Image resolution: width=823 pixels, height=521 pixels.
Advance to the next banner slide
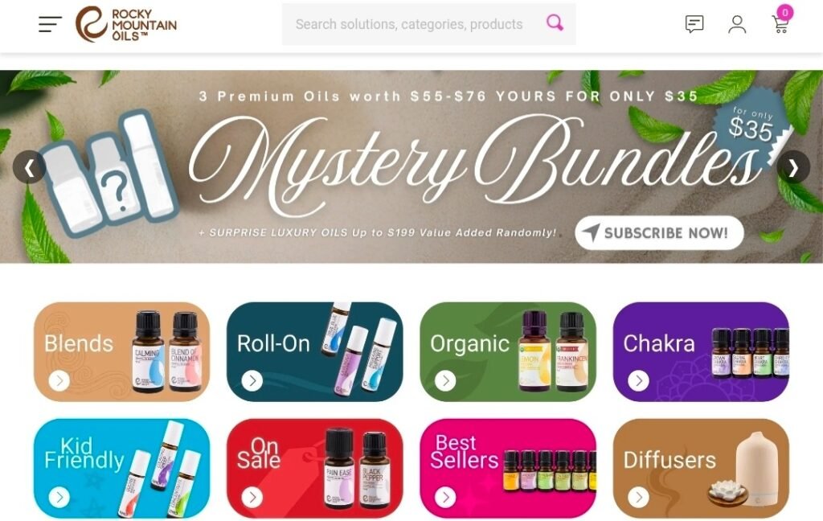coord(793,167)
